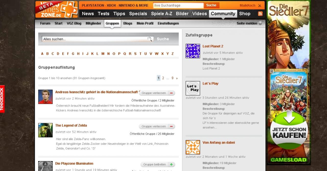The image size is (327, 171).
Task: Open Die Playzone Illuminaten title link
Action: pyautogui.click(x=74, y=164)
